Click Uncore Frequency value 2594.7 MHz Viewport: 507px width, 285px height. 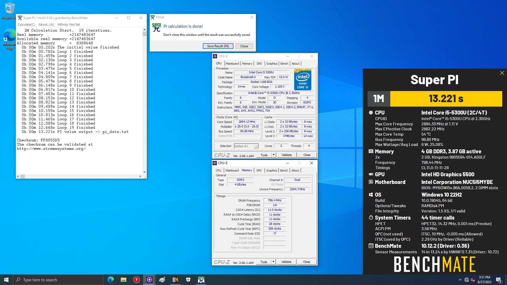click(x=297, y=189)
